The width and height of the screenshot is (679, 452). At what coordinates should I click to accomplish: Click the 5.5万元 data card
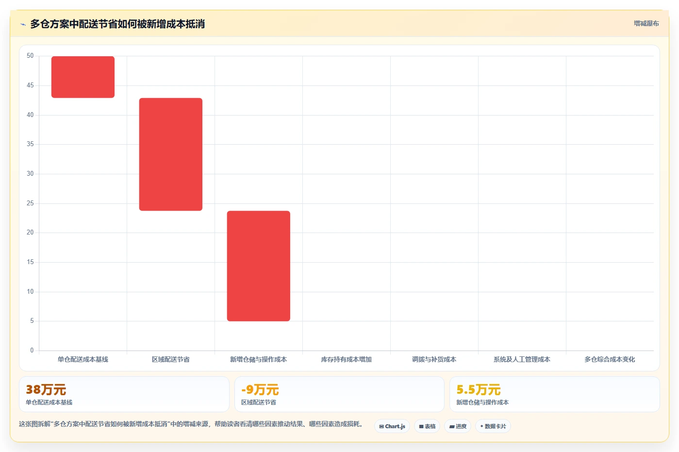point(555,394)
